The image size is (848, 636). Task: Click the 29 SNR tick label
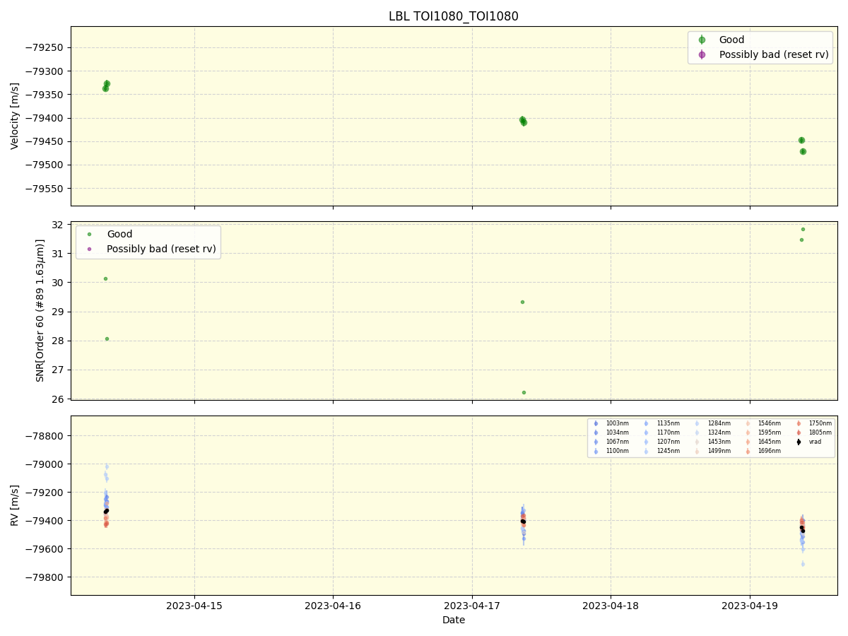pyautogui.click(x=59, y=312)
